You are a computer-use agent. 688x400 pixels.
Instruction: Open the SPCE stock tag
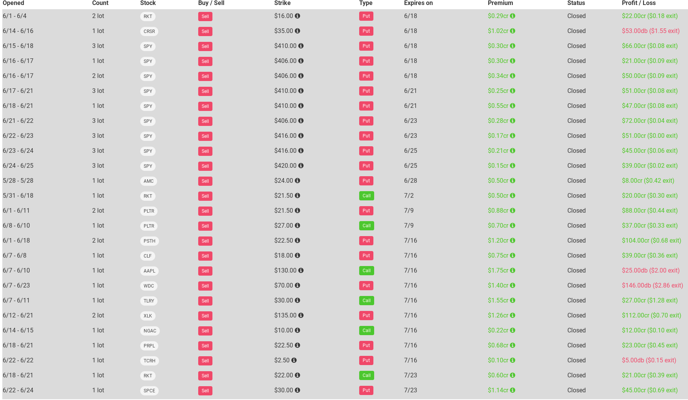point(149,391)
